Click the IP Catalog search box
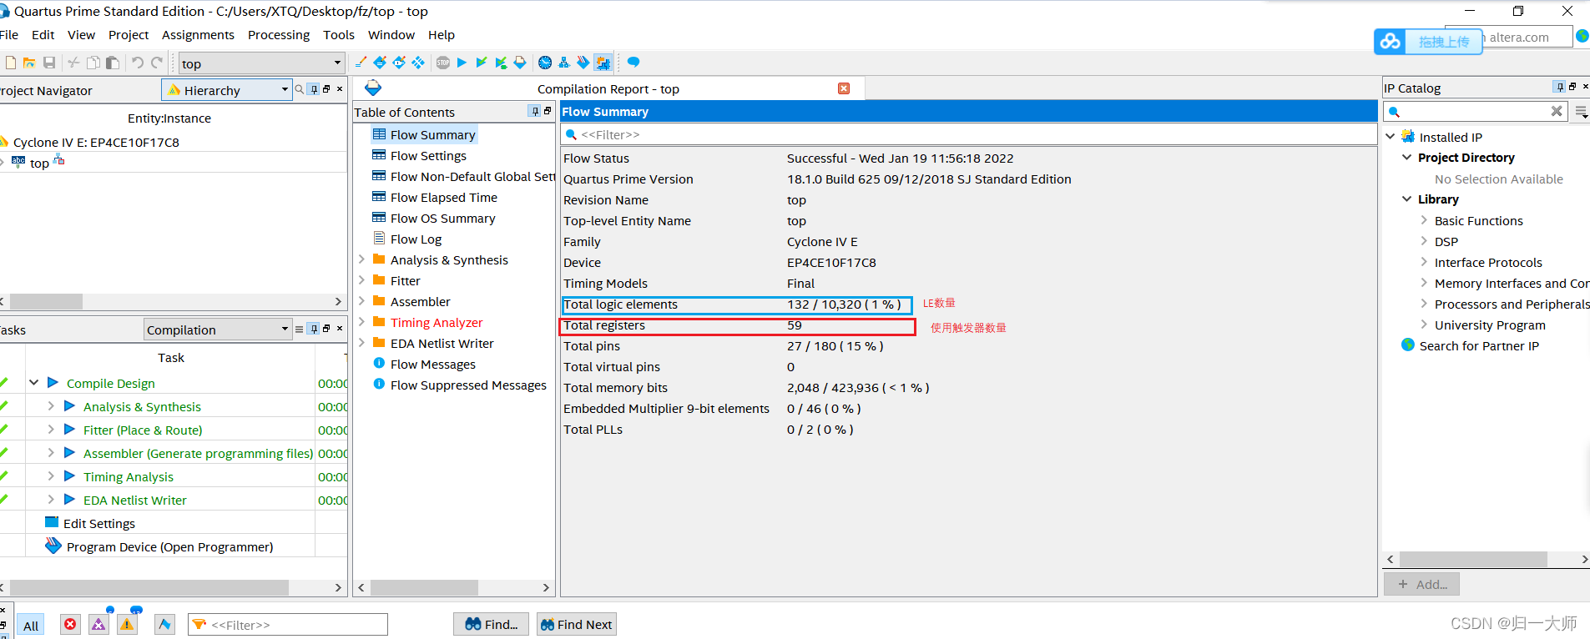This screenshot has height=639, width=1590. click(x=1476, y=111)
